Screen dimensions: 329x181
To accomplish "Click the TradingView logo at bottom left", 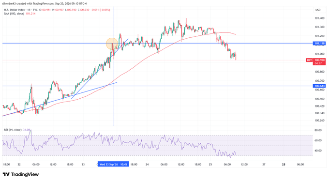I will pyautogui.click(x=21, y=175).
